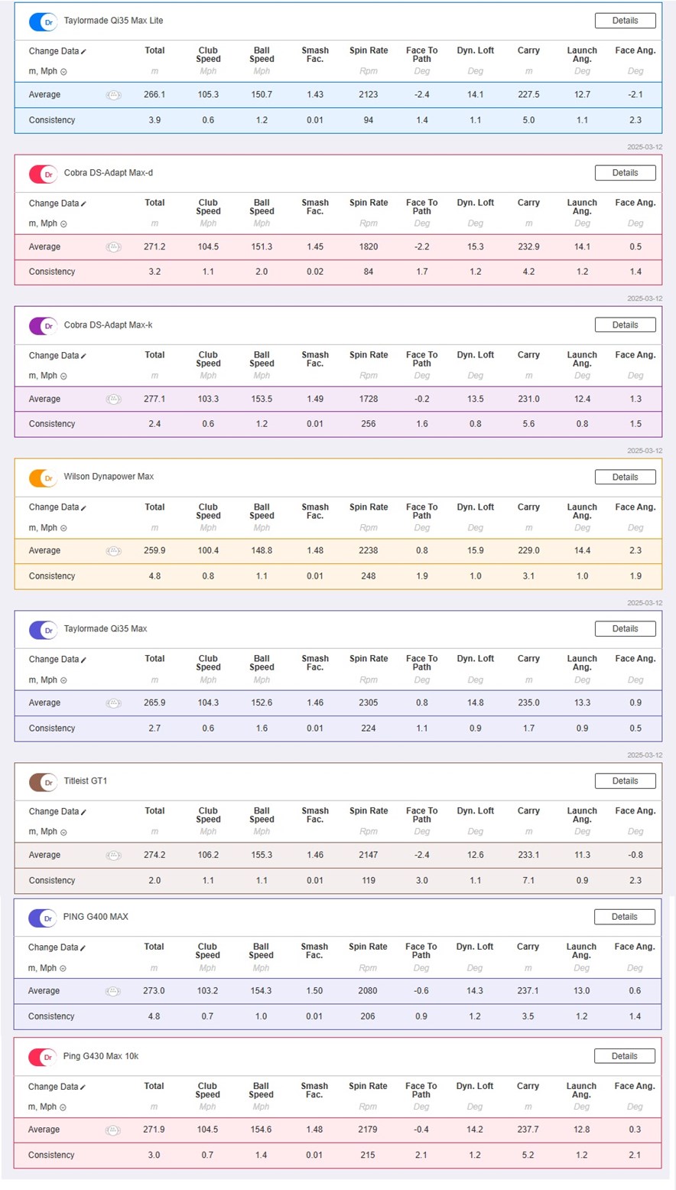
Task: Open Details for Ping G430 Max 10k
Action: [x=624, y=1056]
